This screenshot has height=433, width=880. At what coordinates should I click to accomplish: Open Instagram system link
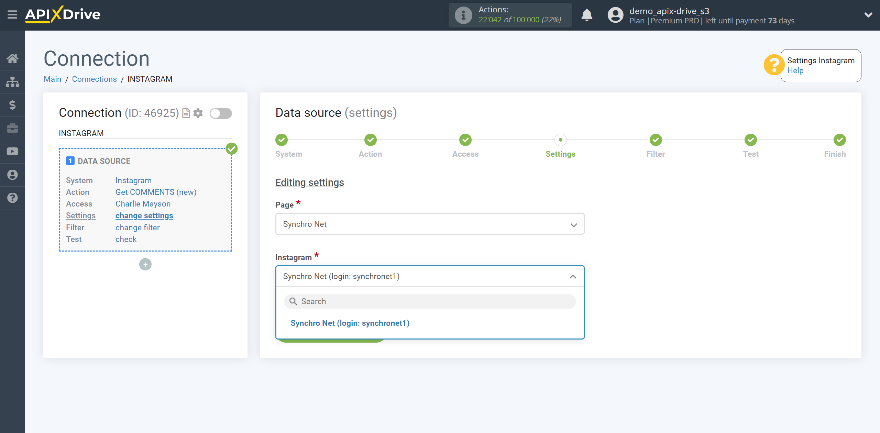click(133, 180)
